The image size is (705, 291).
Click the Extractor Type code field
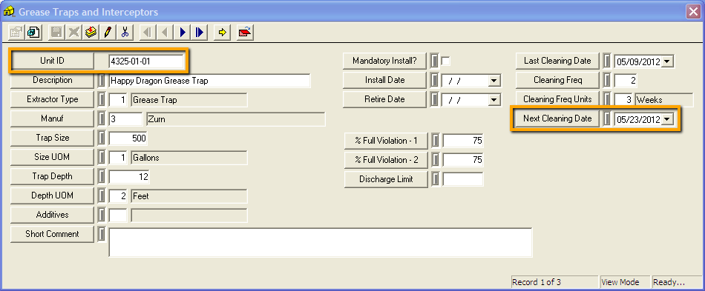118,100
